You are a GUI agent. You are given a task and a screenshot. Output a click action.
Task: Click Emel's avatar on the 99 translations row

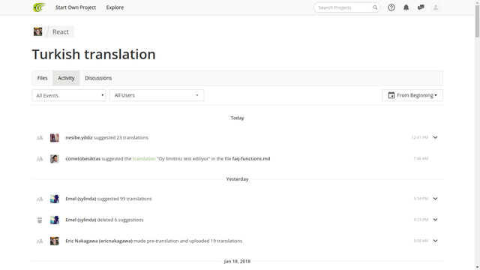55,199
